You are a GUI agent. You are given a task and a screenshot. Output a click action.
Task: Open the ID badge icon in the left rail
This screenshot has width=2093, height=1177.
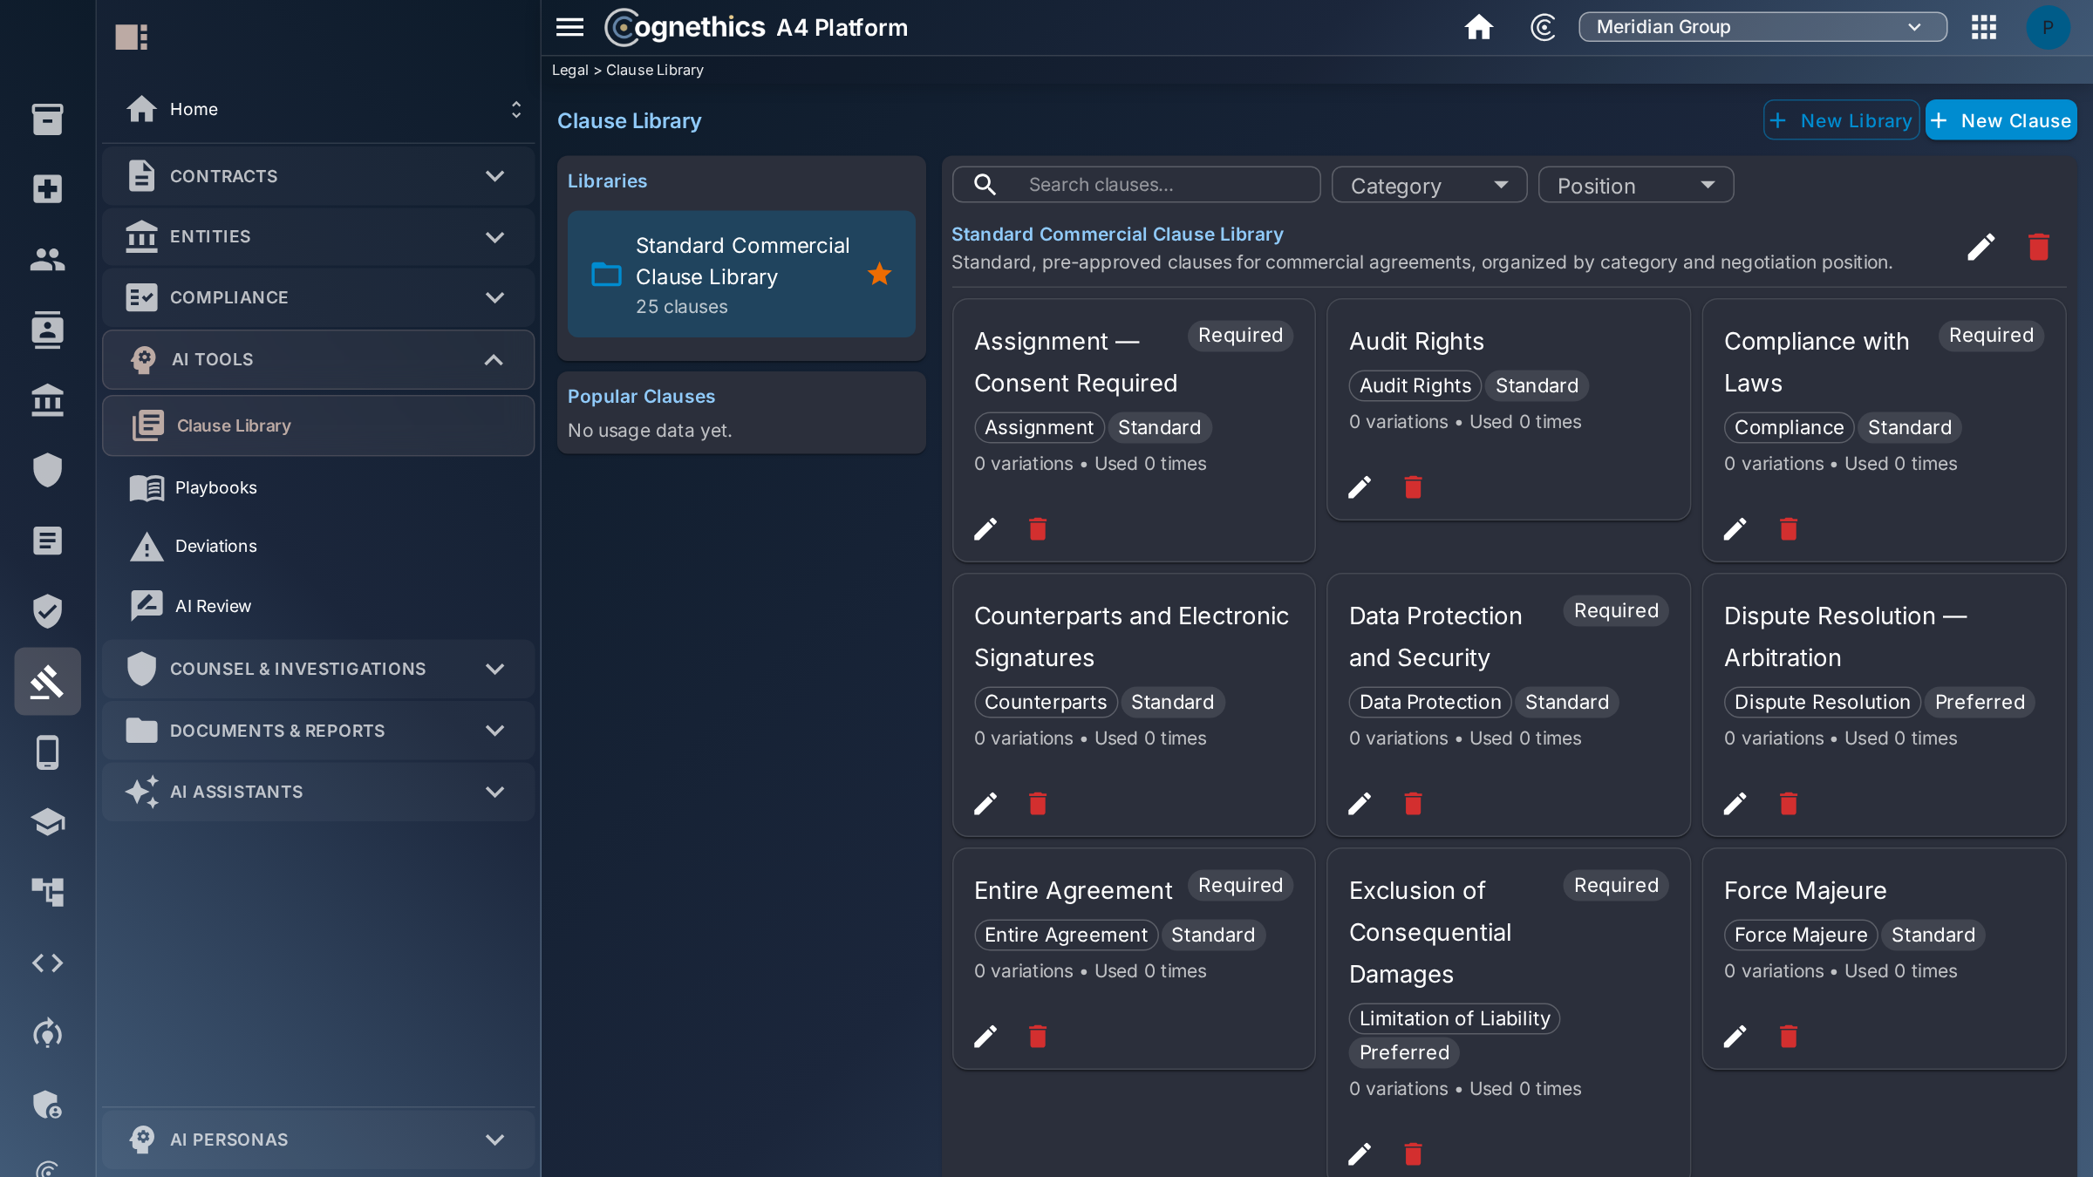[x=47, y=330]
